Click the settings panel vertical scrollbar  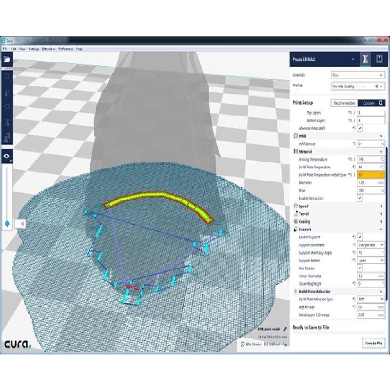pyautogui.click(x=386, y=224)
